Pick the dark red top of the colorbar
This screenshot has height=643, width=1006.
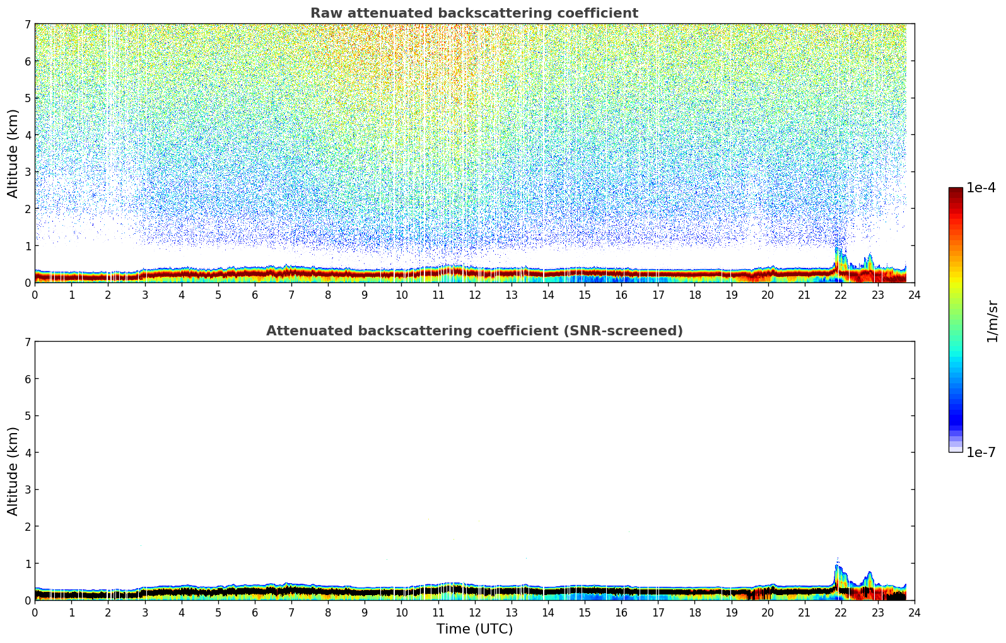point(956,192)
